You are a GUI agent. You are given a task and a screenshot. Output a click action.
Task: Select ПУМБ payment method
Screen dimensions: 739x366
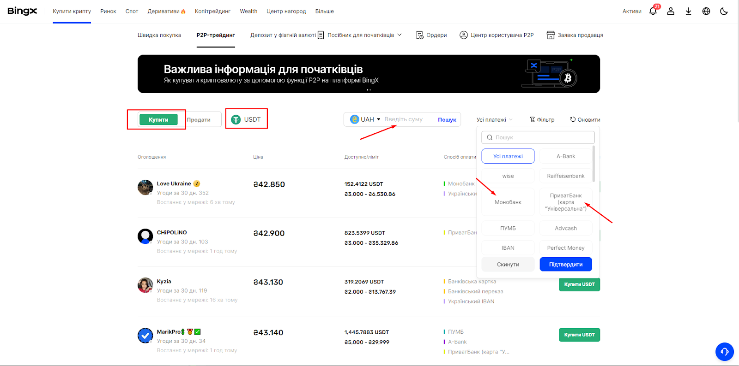(508, 228)
